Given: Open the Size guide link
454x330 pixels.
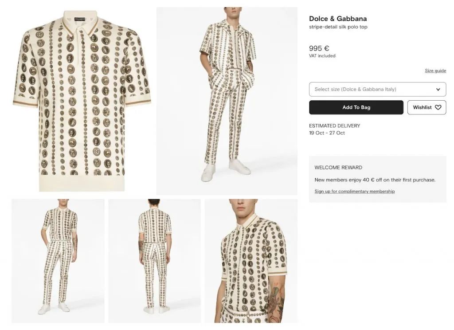Looking at the screenshot, I should [435, 71].
